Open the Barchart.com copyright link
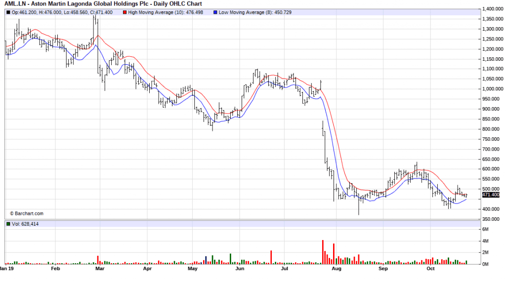 [x=27, y=213]
